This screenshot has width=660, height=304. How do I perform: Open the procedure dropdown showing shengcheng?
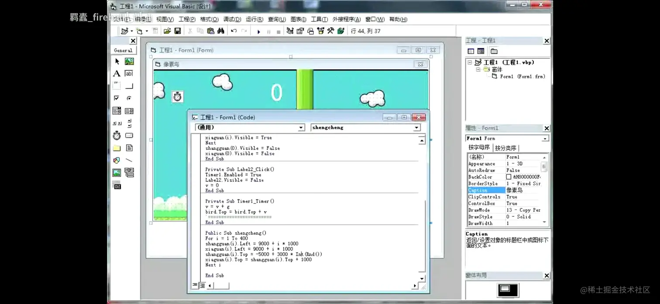[x=416, y=128]
